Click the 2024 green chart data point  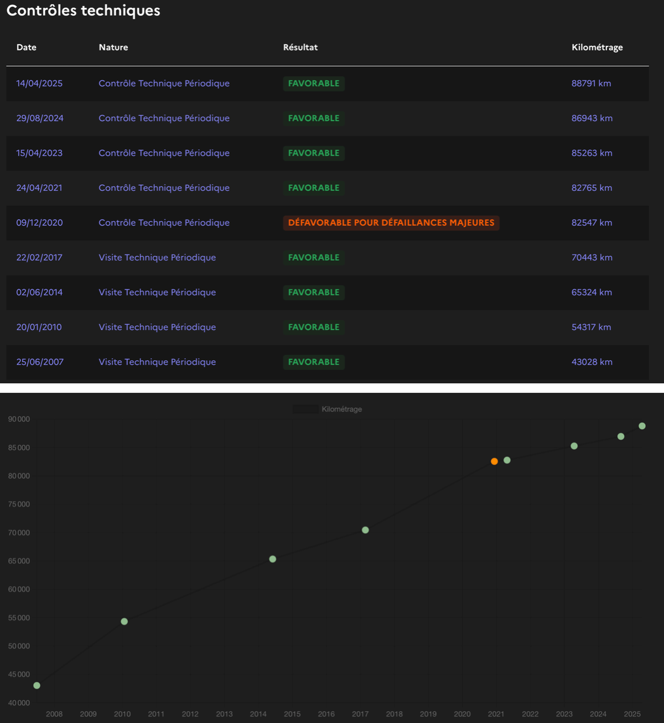[x=621, y=436]
